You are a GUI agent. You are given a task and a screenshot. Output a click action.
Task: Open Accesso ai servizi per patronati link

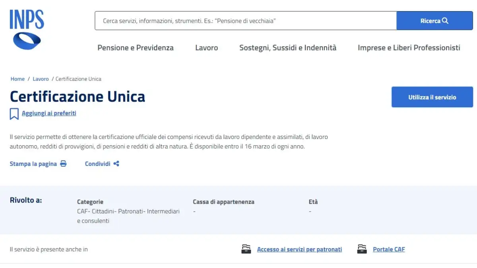[x=299, y=249]
